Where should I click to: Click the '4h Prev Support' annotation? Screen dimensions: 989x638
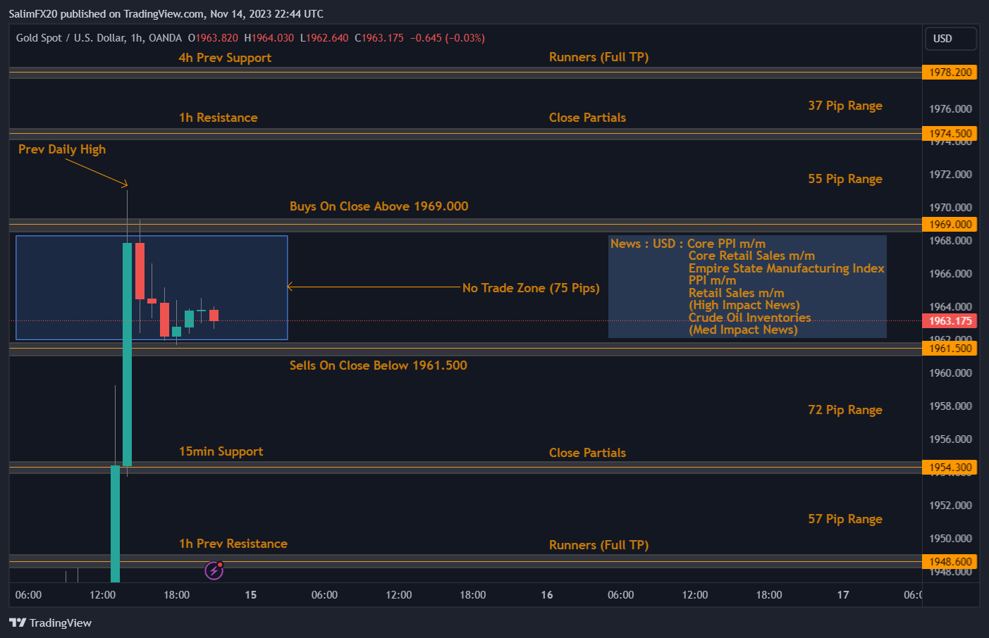point(225,58)
